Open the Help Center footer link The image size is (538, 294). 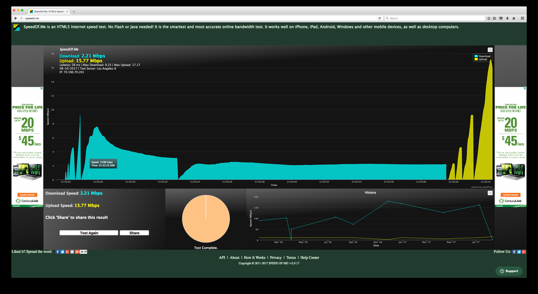[x=310, y=257]
